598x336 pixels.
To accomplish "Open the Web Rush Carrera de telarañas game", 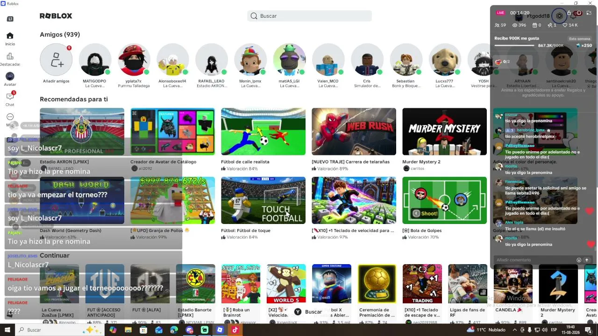I will coord(354,132).
